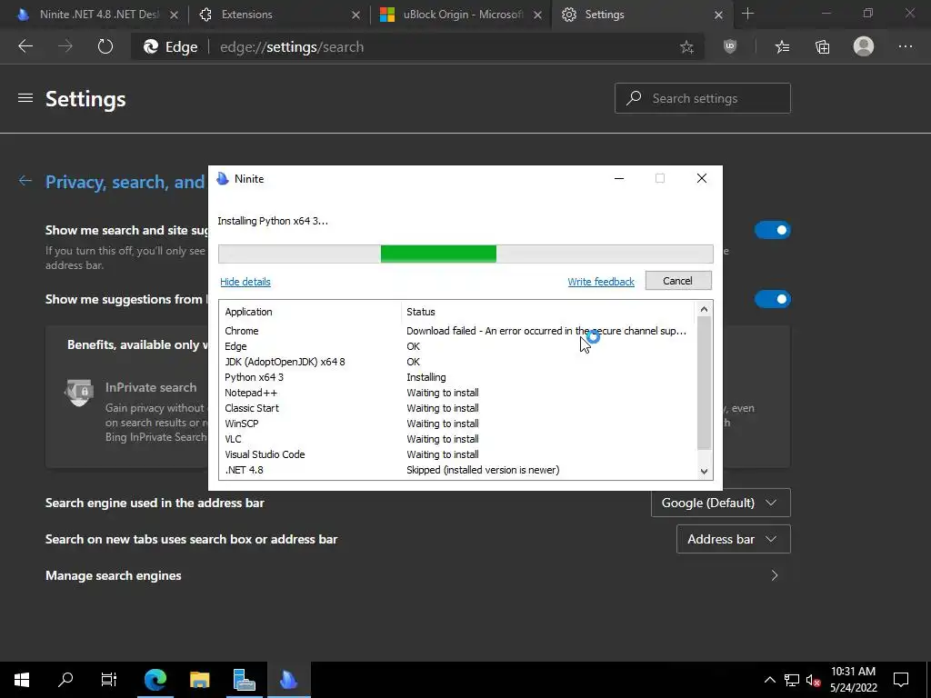The image size is (931, 698).
Task: Open the uBlock Origin shield extension icon
Action: click(730, 46)
